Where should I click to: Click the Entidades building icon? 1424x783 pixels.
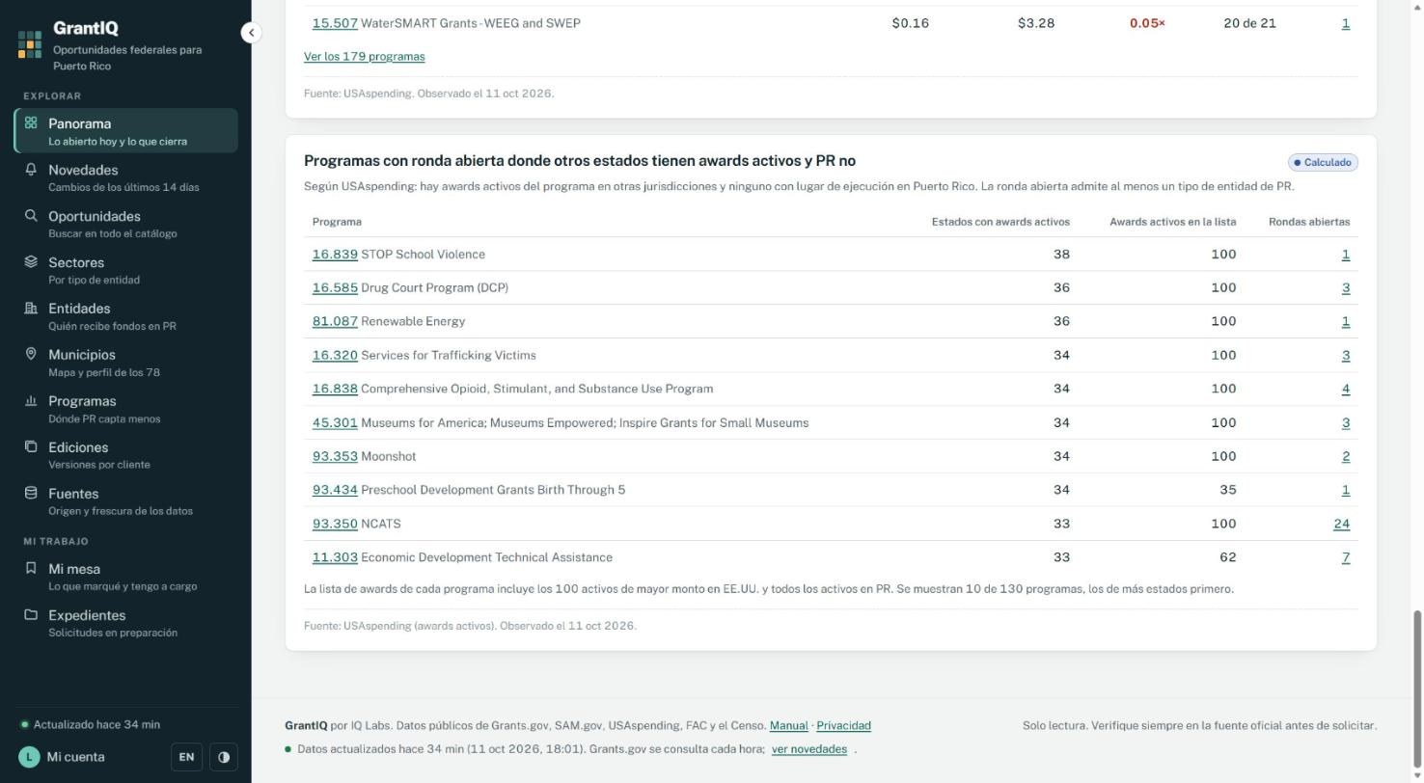(x=31, y=308)
